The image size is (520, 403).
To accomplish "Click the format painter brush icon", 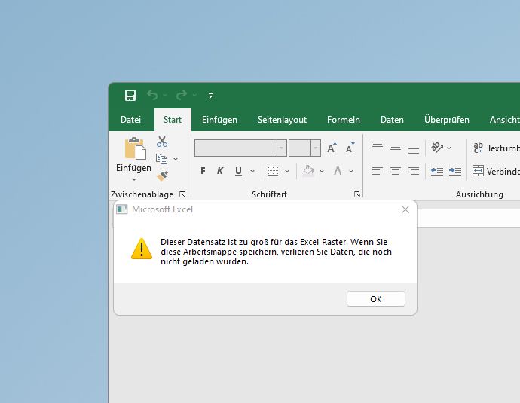I will (162, 176).
